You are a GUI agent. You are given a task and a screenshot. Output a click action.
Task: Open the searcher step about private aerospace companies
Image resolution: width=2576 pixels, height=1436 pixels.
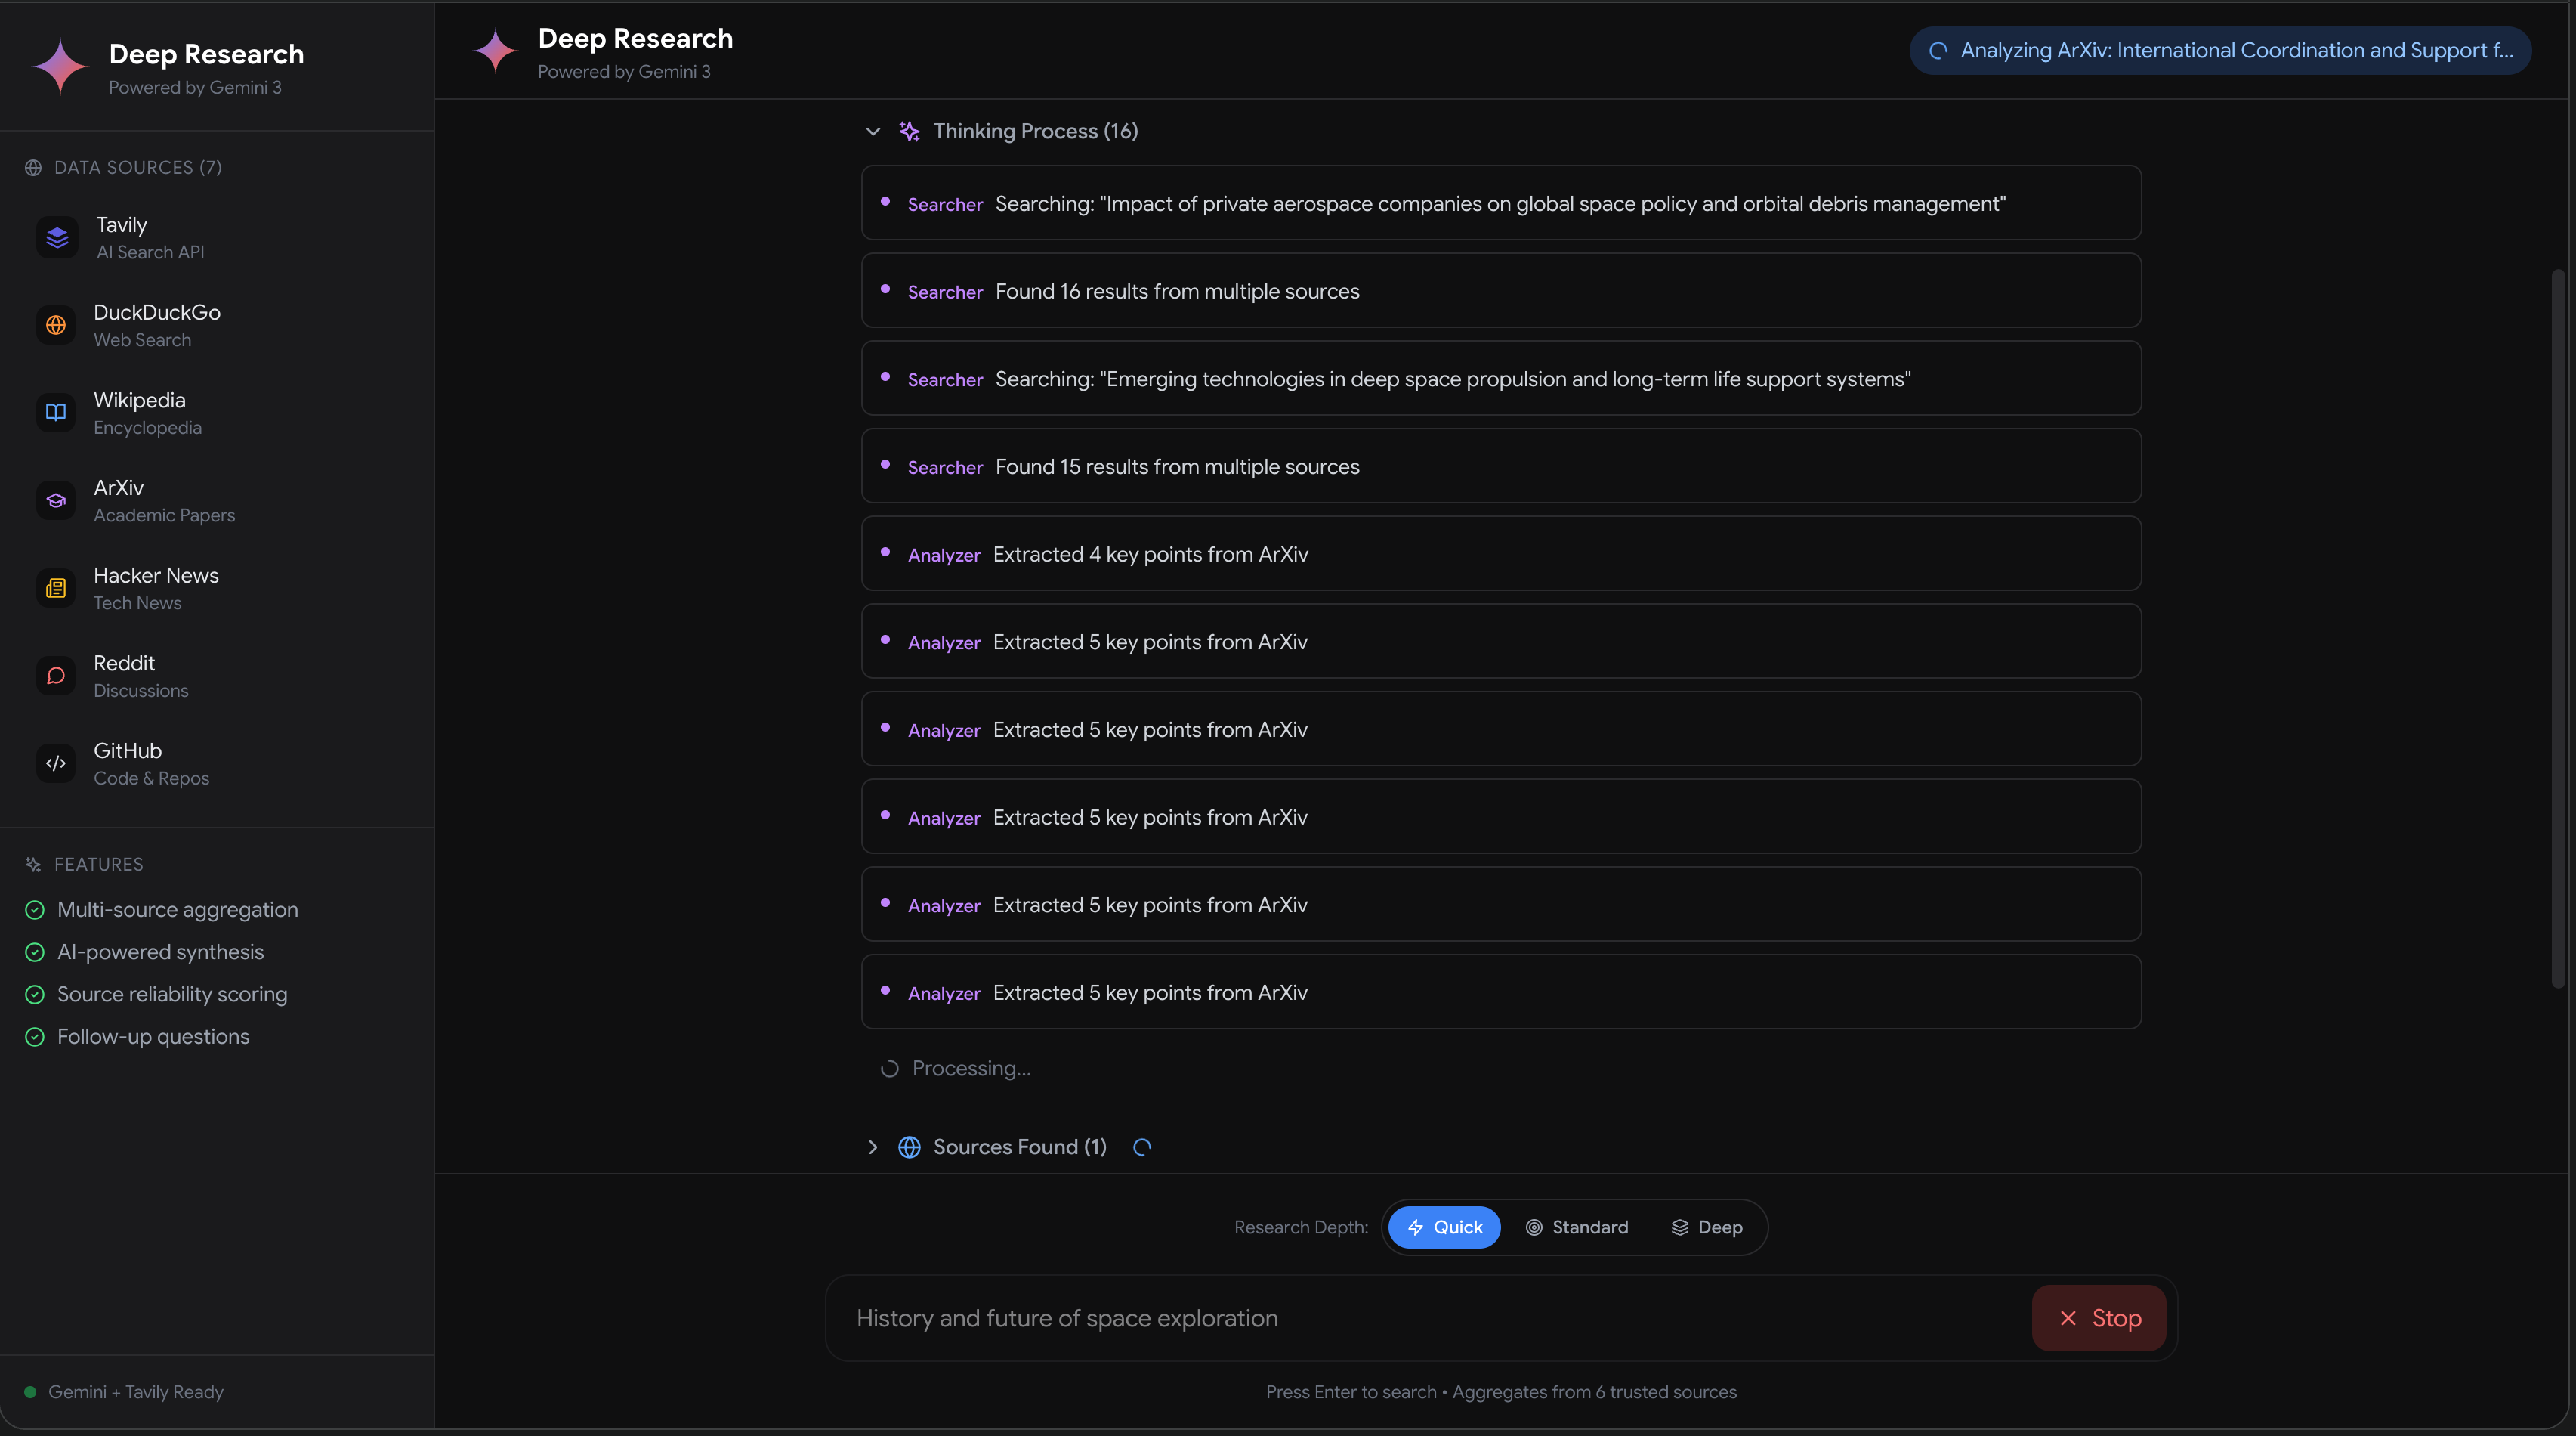pyautogui.click(x=1500, y=203)
